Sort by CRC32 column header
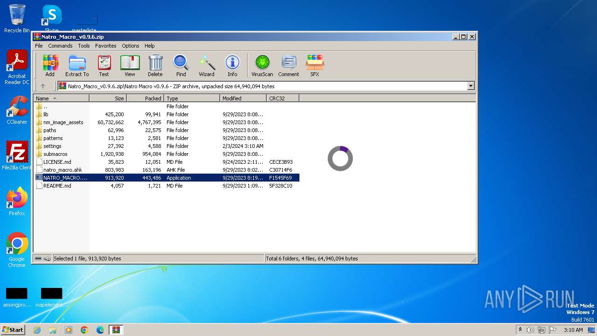 pos(283,98)
